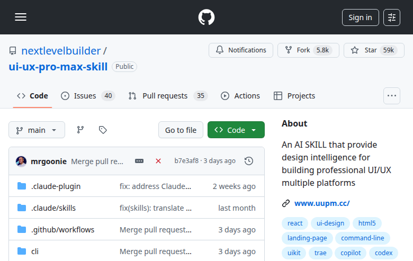Image resolution: width=413 pixels, height=261 pixels.
Task: Select the codex topic tag
Action: click(383, 253)
